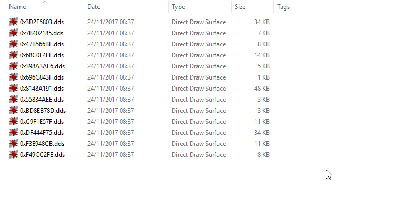Viewport: 416px width, 206px height.
Task: Click the date of 0xF49CC2FE.dds
Action: [x=111, y=155]
